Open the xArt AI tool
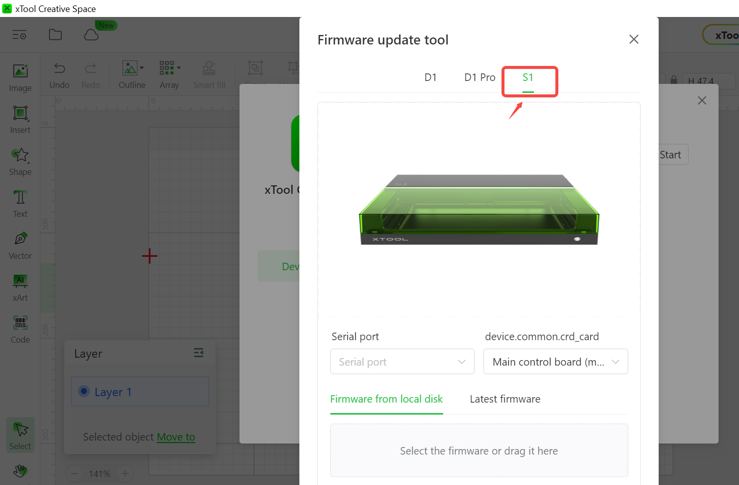 [20, 287]
